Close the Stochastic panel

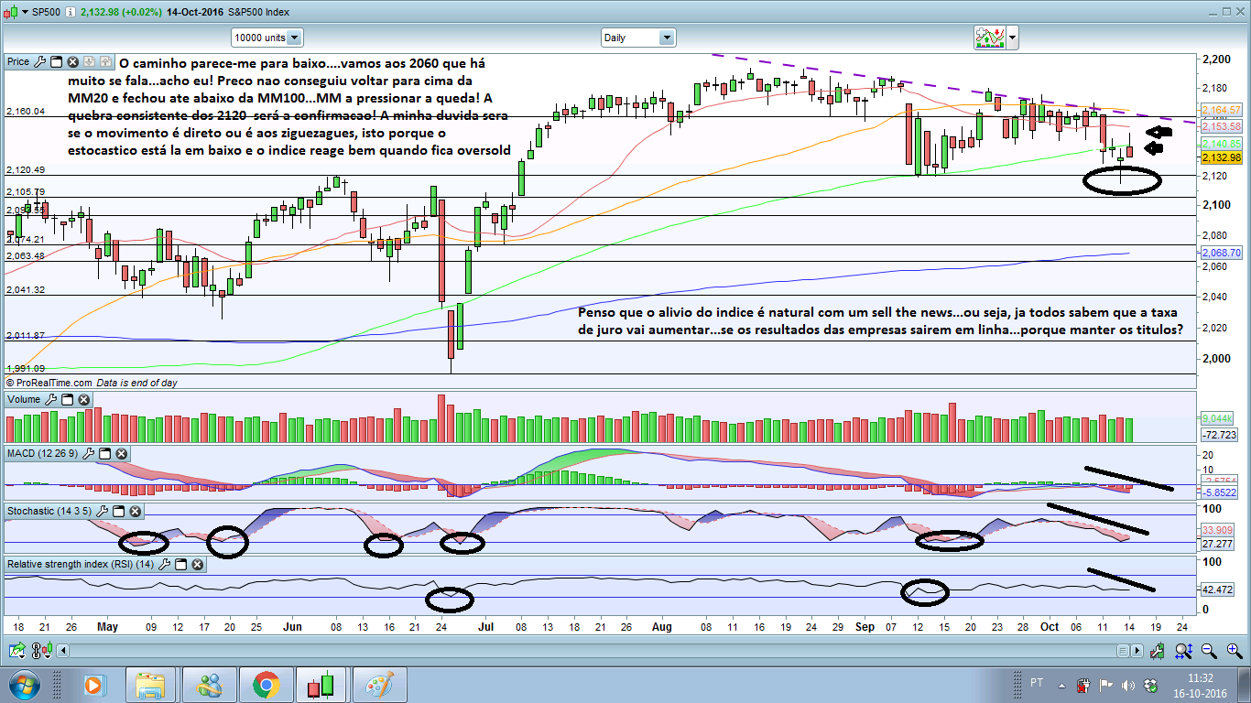tap(135, 511)
